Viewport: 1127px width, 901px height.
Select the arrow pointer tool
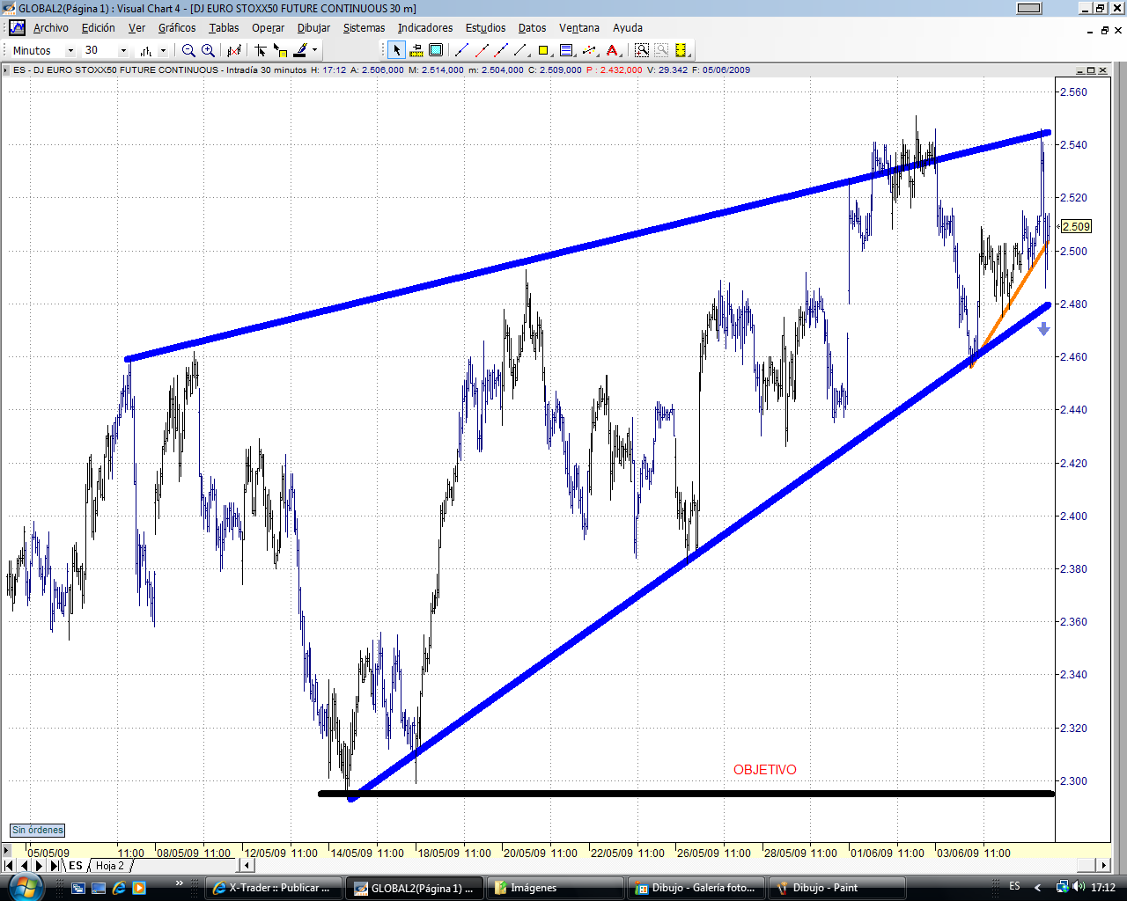tap(397, 50)
